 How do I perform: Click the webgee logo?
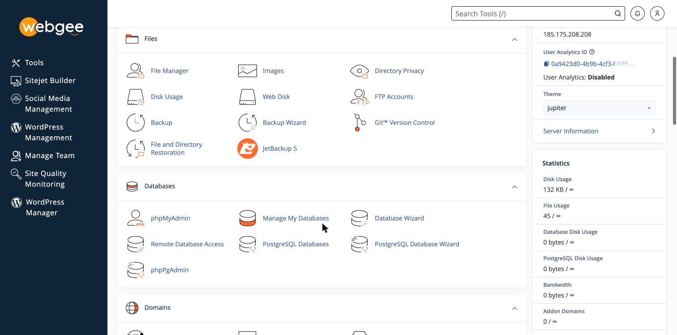[51, 27]
